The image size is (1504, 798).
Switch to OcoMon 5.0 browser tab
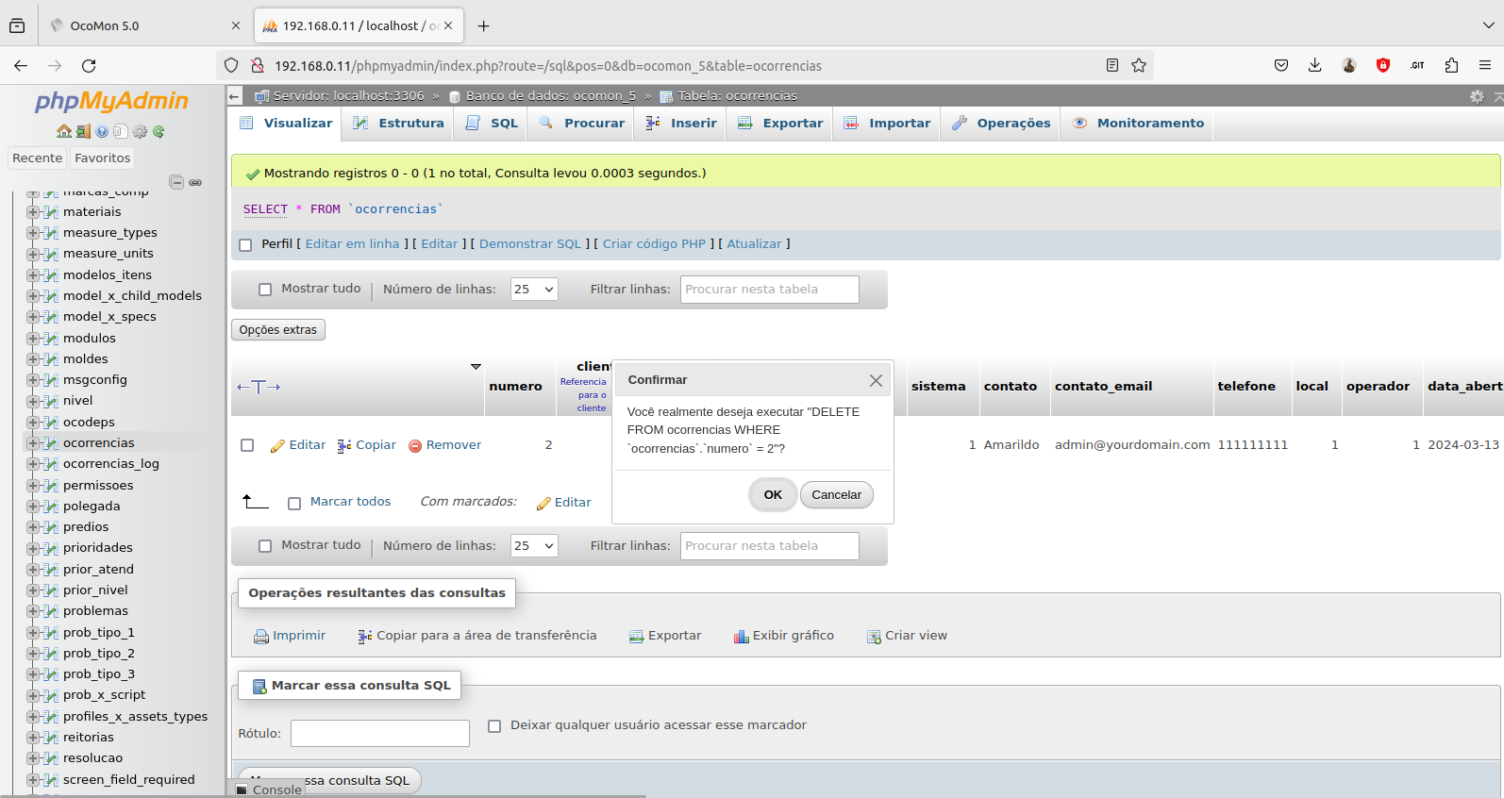pyautogui.click(x=145, y=25)
